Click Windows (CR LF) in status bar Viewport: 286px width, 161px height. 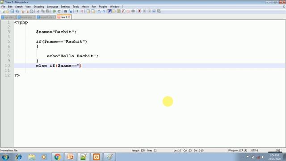(237, 151)
